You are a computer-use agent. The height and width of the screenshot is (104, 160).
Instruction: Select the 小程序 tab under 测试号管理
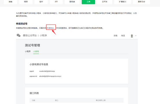(28, 51)
